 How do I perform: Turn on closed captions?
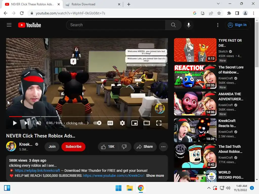[x=110, y=123]
